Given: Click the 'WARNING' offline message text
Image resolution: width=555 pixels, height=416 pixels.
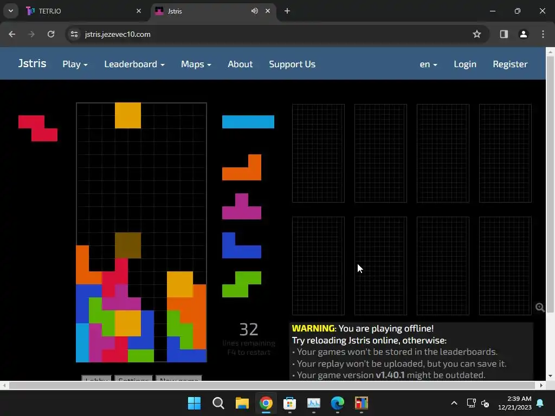Looking at the screenshot, I should 313,328.
